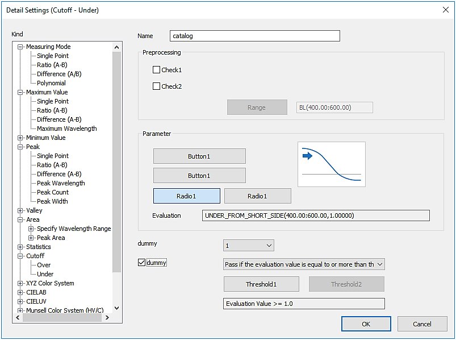The height and width of the screenshot is (340, 456).
Task: Click tree scroll down arrow
Action: pyautogui.click(x=116, y=308)
